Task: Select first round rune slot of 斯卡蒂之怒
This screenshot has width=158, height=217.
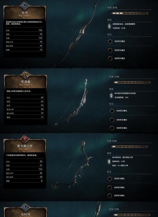Action: click(x=110, y=188)
